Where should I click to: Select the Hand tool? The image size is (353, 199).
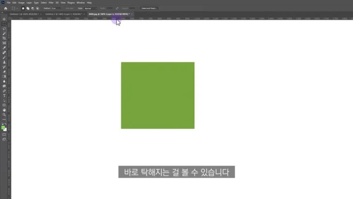point(4,110)
